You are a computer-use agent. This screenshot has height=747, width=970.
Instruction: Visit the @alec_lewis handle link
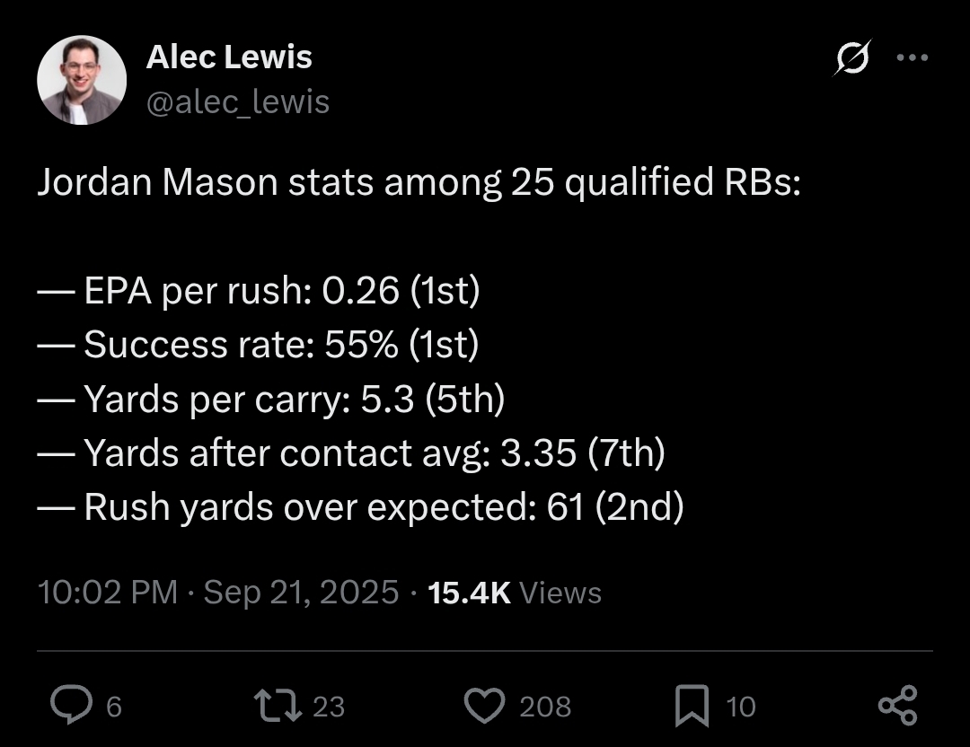(238, 102)
